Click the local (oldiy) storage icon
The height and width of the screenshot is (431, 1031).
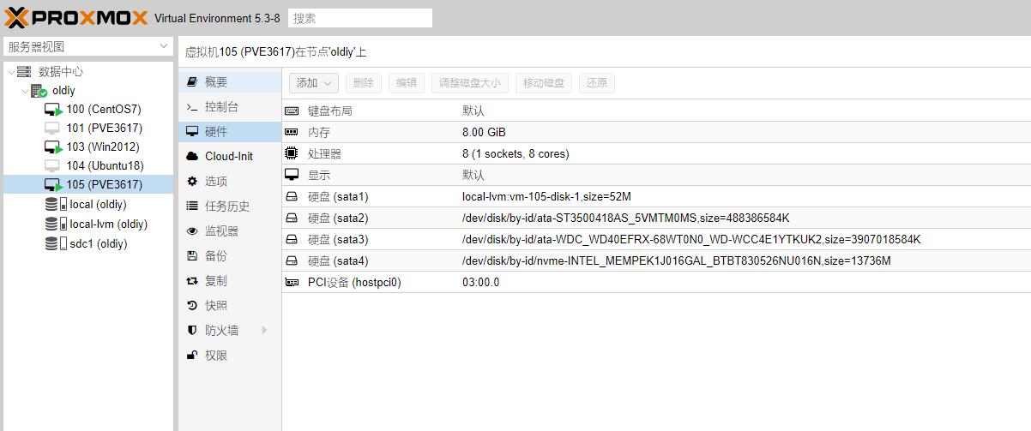tap(56, 205)
